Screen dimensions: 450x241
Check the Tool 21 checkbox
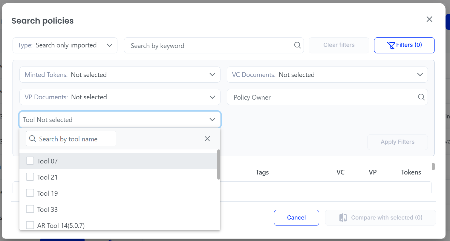(x=30, y=177)
